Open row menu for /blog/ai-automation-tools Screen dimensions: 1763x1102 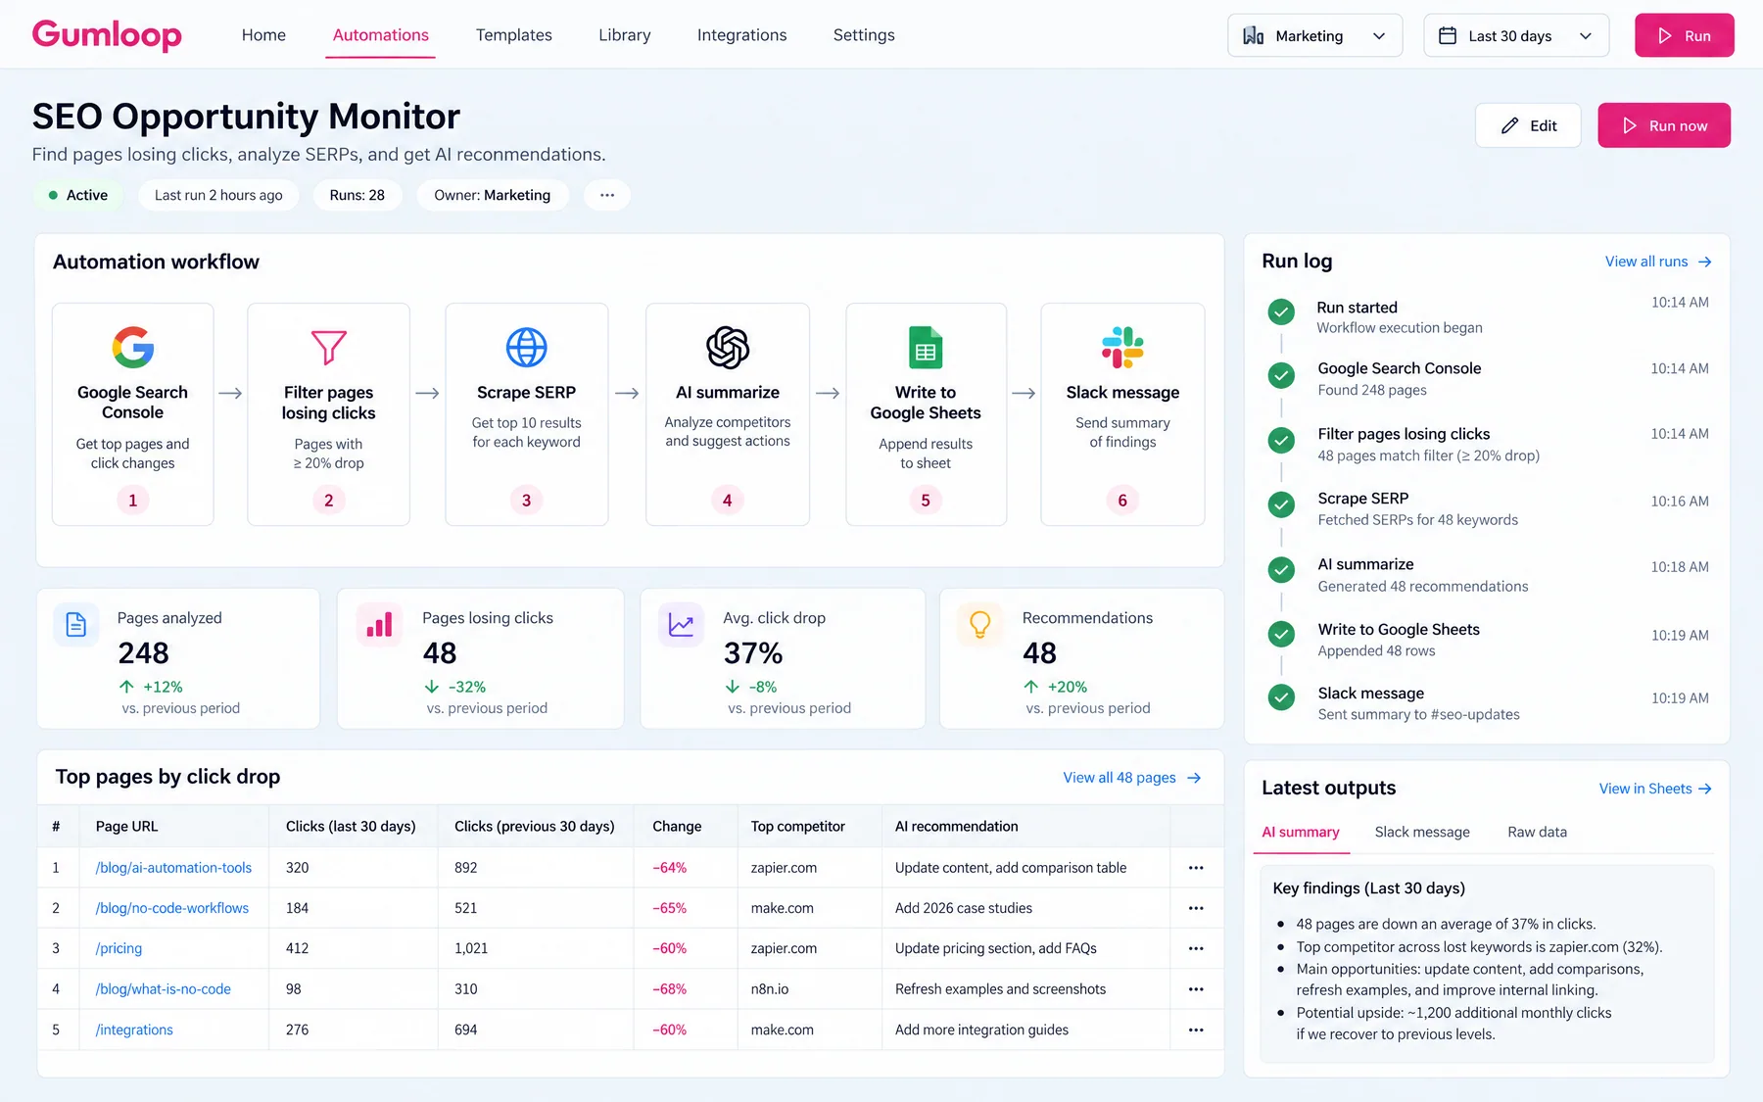pyautogui.click(x=1196, y=868)
